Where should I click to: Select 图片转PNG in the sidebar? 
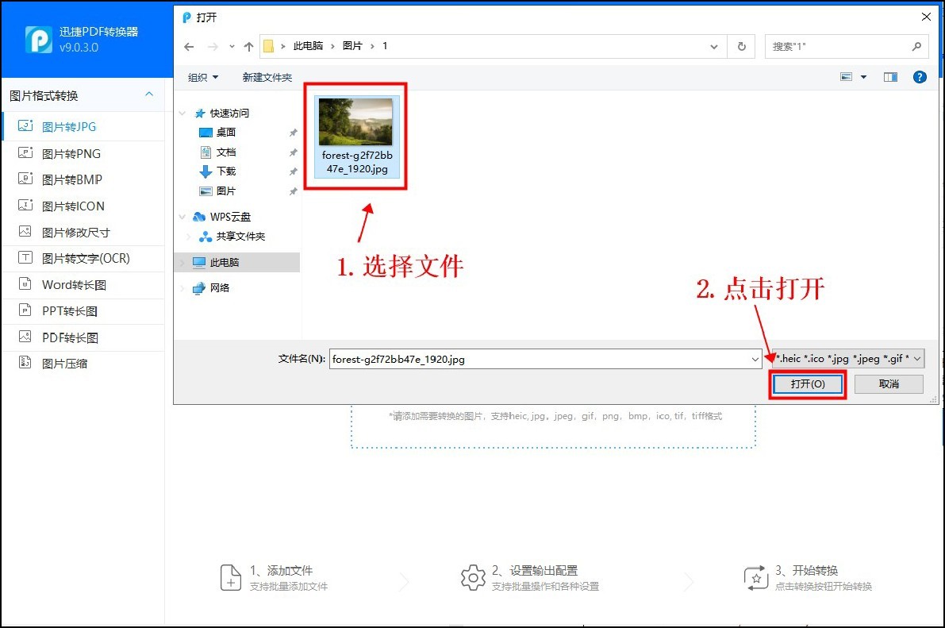pyautogui.click(x=68, y=152)
